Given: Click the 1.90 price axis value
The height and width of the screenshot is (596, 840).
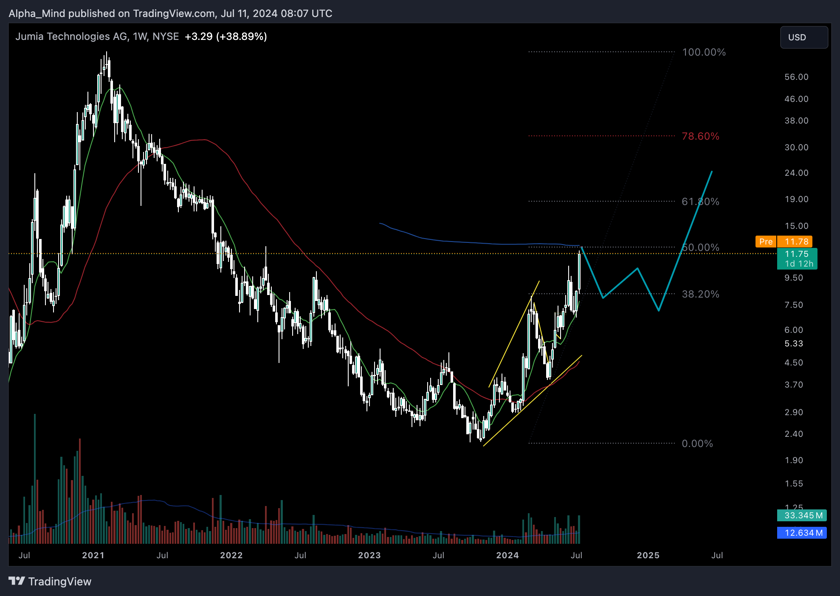Looking at the screenshot, I should (x=794, y=460).
